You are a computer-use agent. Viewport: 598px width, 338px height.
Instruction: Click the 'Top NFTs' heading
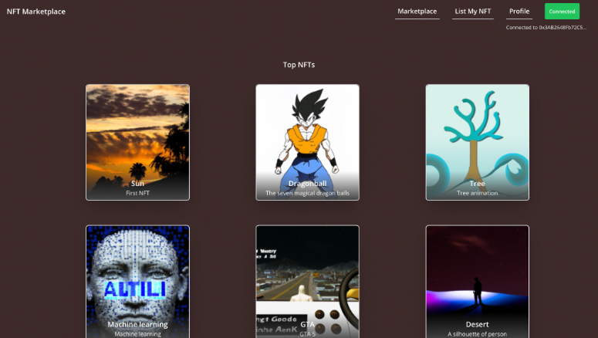299,65
